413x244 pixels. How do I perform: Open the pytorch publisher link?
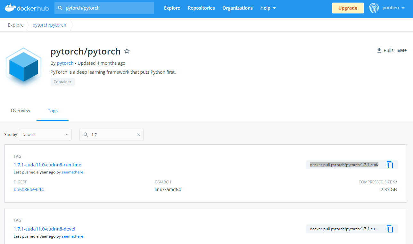(65, 63)
